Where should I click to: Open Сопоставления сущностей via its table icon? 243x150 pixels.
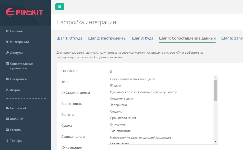pyautogui.click(x=8, y=64)
